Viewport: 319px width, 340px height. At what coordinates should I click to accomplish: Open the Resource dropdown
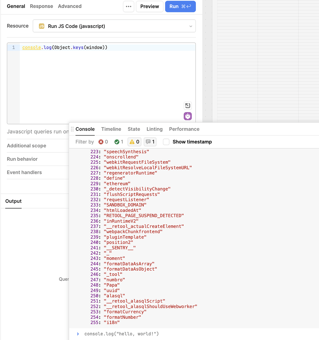(114, 26)
